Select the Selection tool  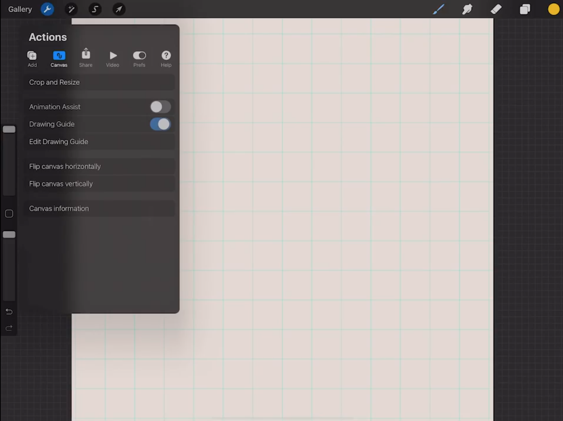[95, 9]
